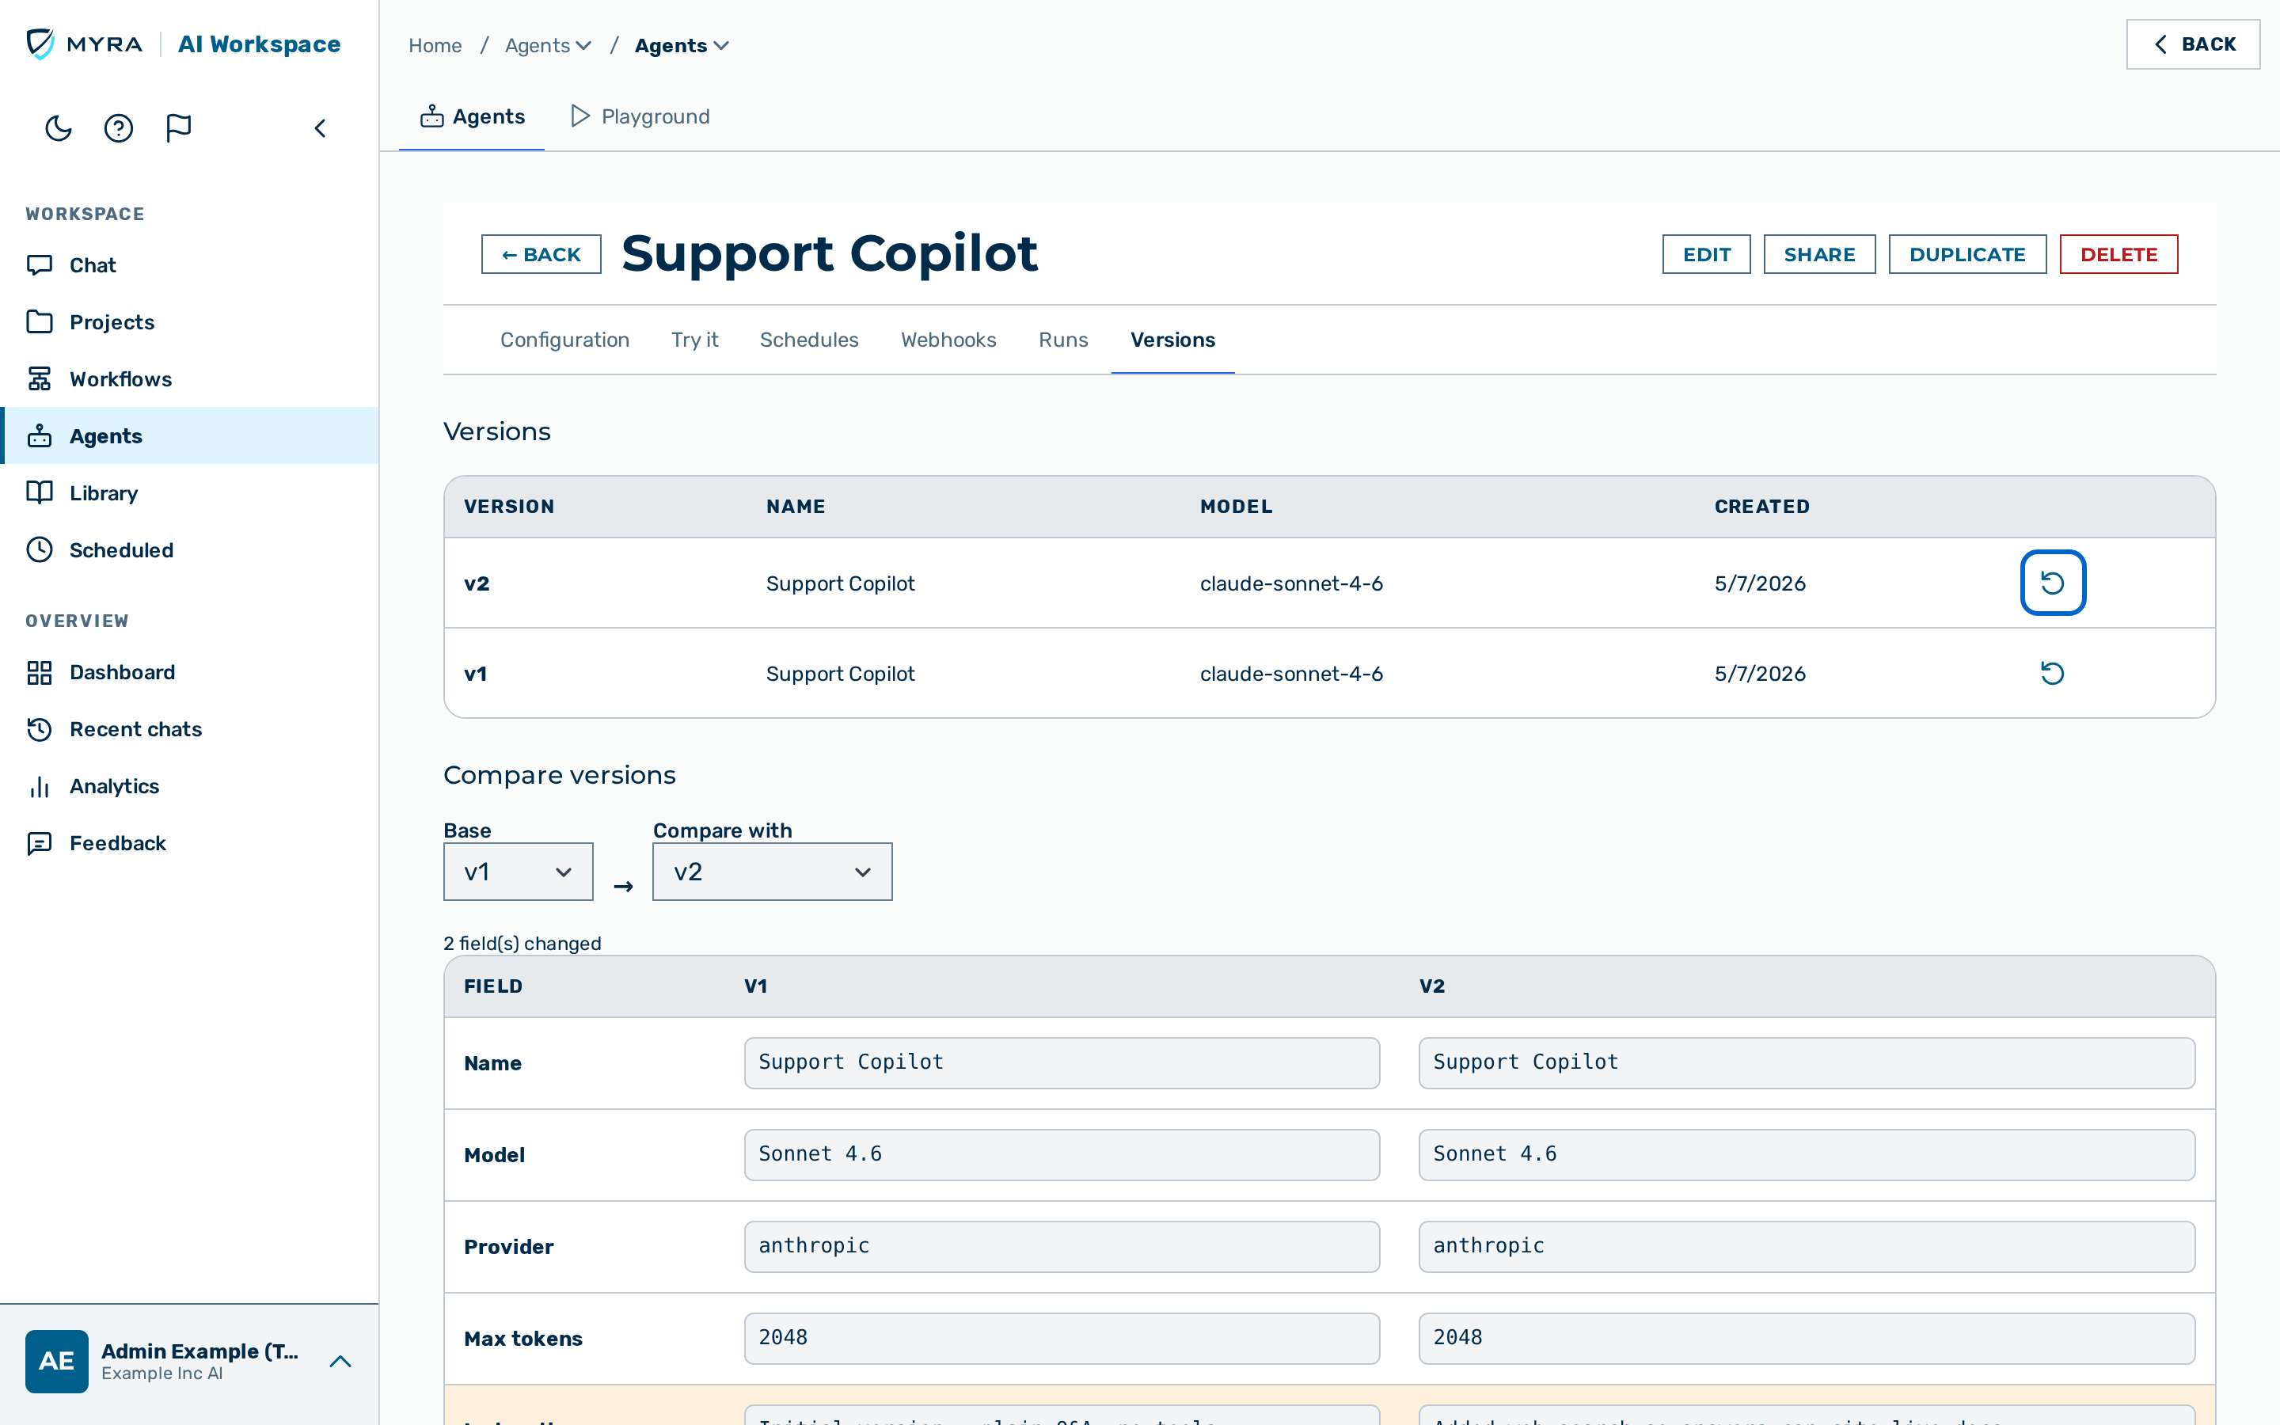Screen dimensions: 2280x1425
Task: Switch to the Try it tab
Action: pyautogui.click(x=694, y=340)
